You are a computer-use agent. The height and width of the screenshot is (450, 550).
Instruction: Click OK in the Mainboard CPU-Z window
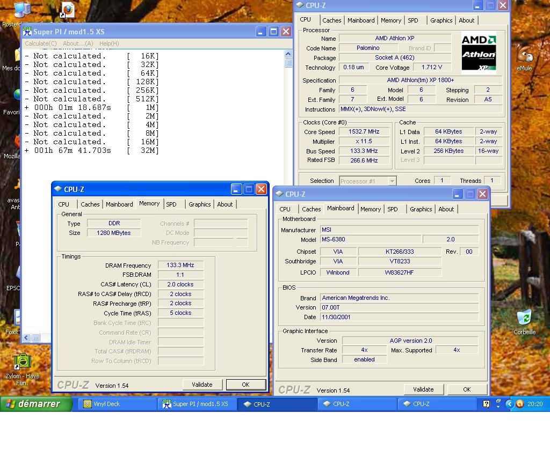[467, 389]
